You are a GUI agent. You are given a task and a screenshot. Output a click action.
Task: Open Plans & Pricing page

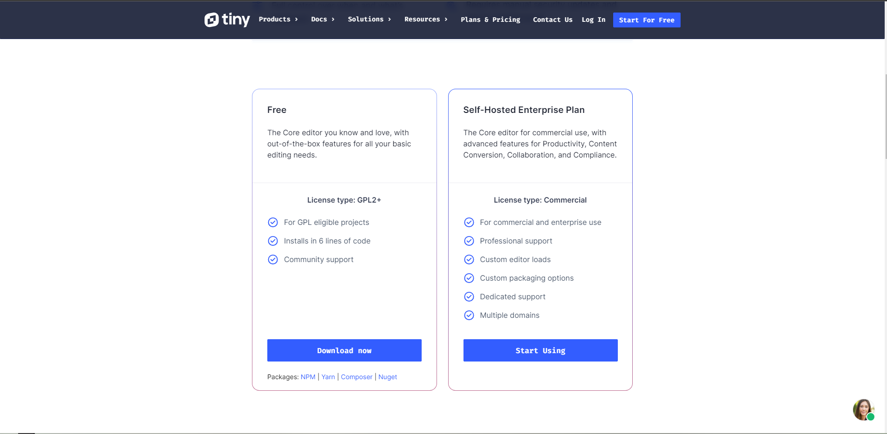pyautogui.click(x=490, y=20)
